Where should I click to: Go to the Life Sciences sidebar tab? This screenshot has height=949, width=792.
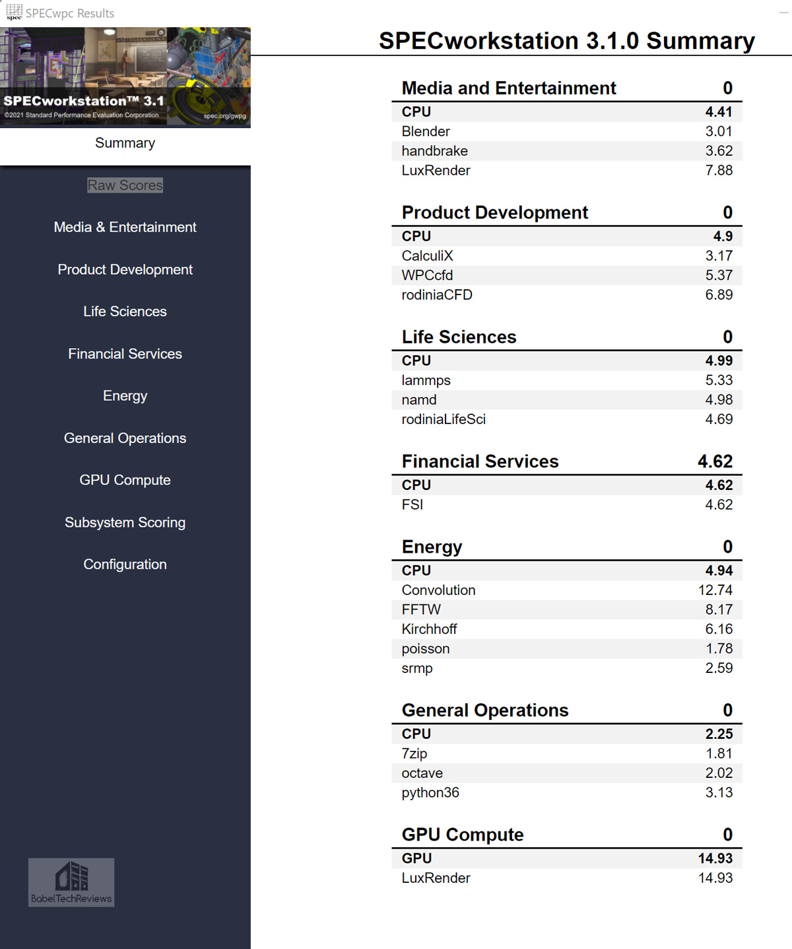[x=125, y=312]
